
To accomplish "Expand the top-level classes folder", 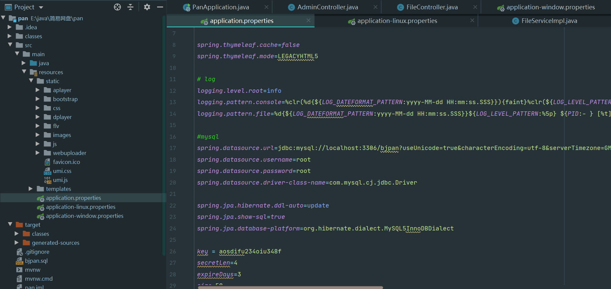I will click(x=10, y=36).
